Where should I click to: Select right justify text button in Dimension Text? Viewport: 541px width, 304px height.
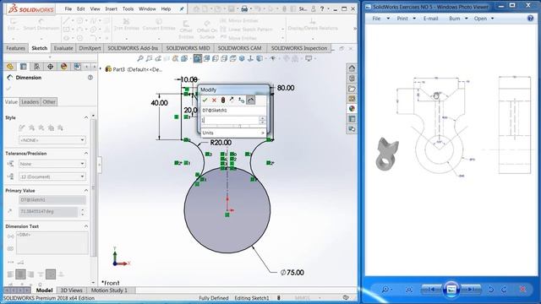pos(30,274)
